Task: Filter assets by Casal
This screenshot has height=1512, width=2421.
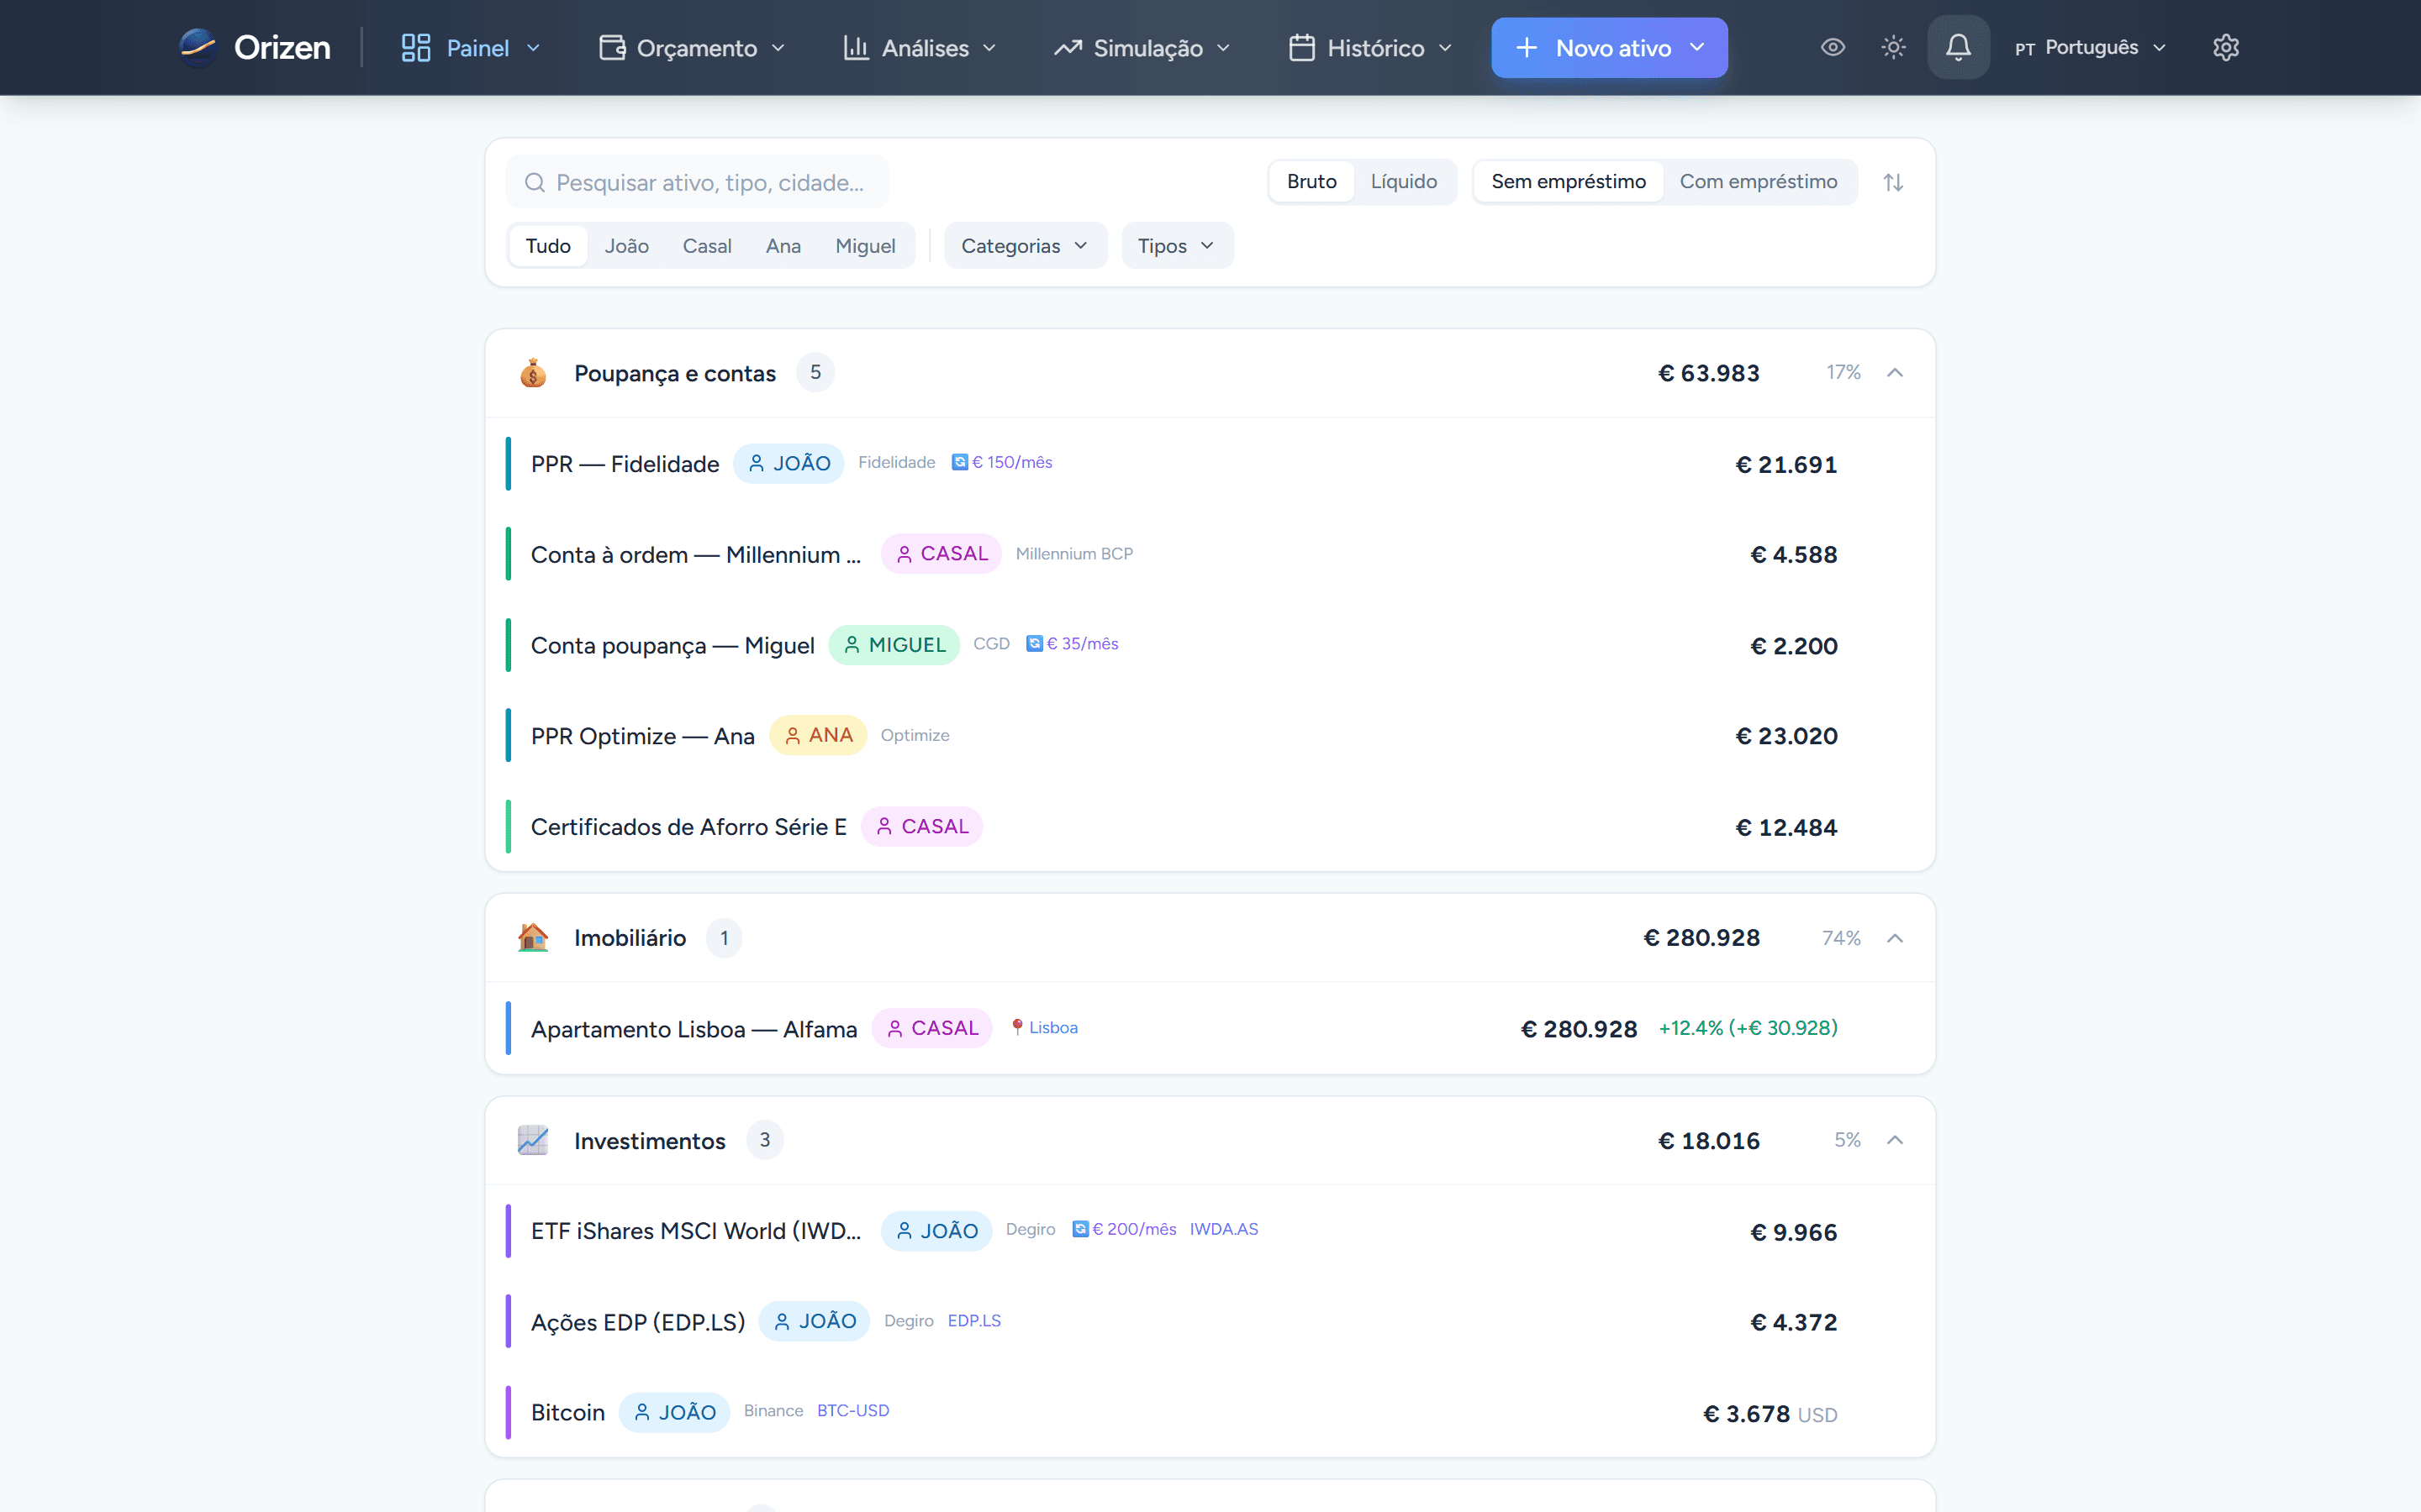Action: [706, 246]
